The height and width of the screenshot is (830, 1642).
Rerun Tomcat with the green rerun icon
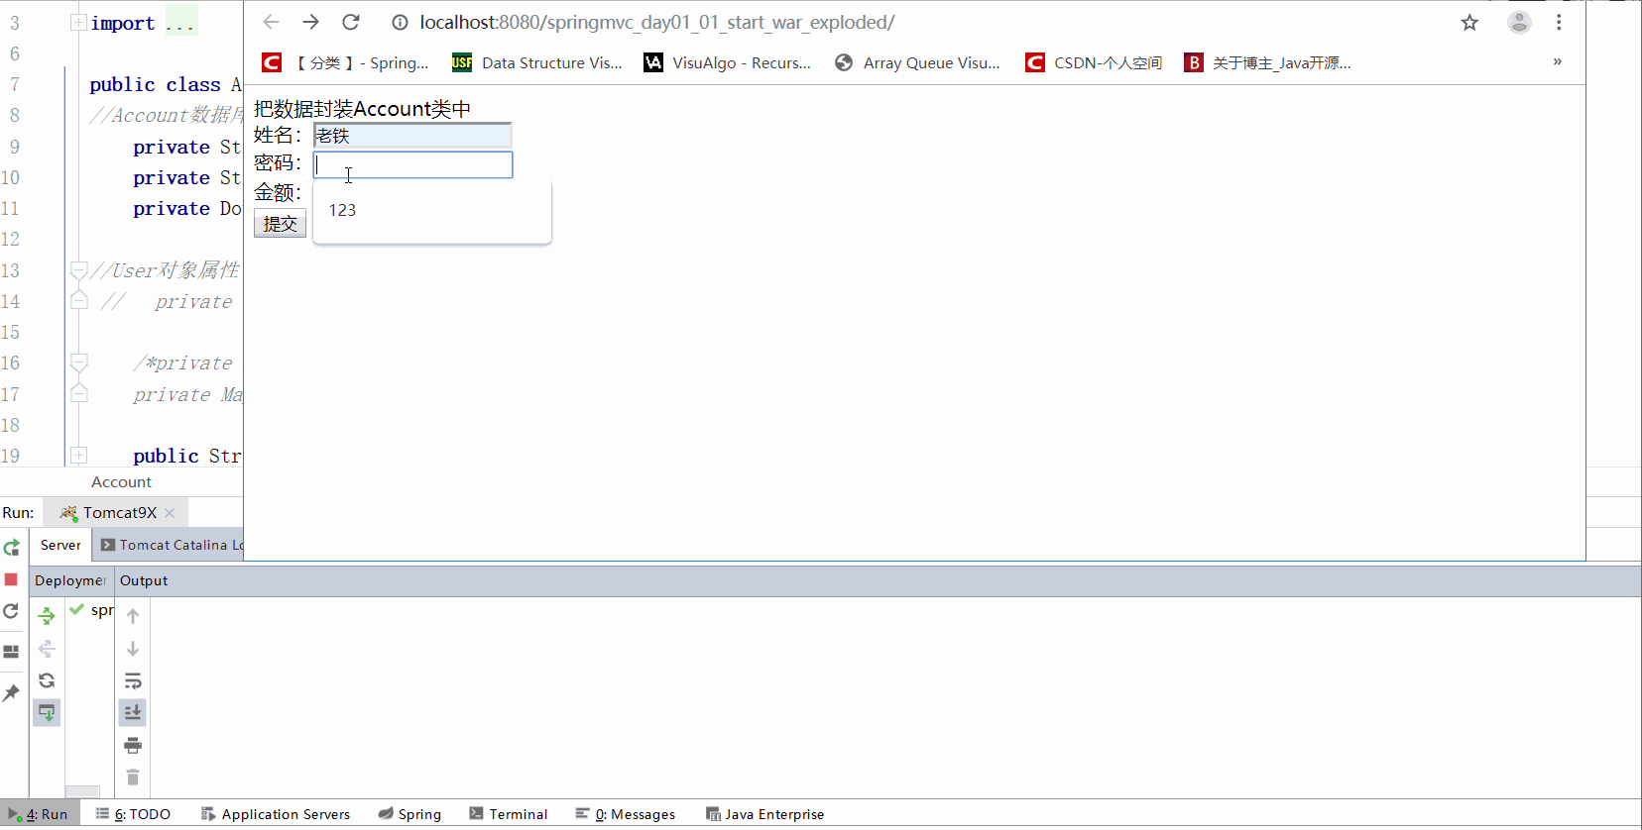pyautogui.click(x=12, y=547)
